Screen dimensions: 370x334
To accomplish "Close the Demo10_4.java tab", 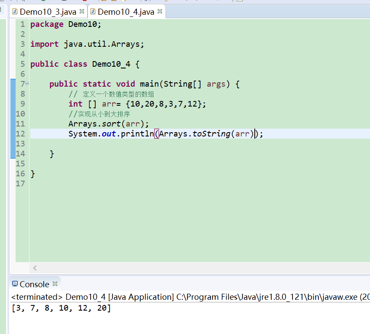I will pos(160,11).
